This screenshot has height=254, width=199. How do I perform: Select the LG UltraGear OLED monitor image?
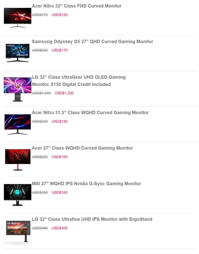[x=17, y=90]
